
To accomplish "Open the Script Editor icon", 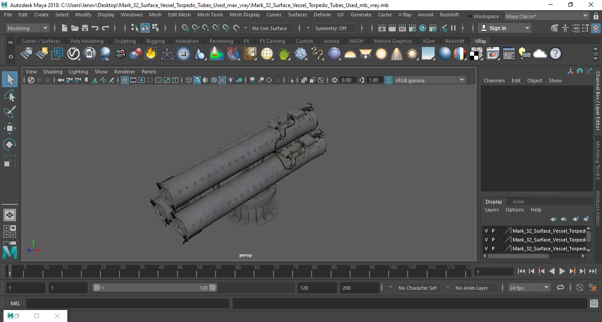I will point(594,303).
